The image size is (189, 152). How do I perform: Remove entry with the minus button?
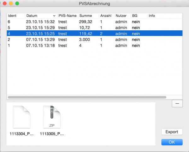pyautogui.click(x=177, y=104)
